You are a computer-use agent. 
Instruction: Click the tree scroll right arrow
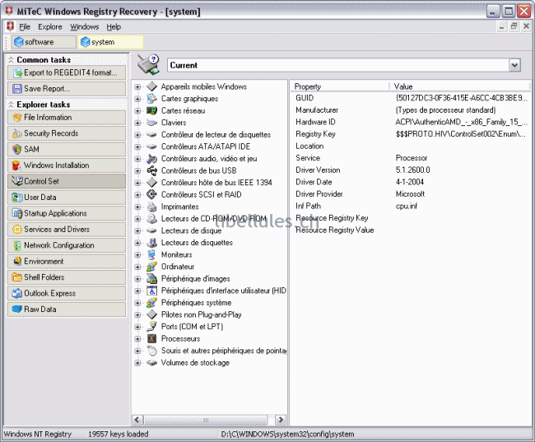(x=281, y=420)
